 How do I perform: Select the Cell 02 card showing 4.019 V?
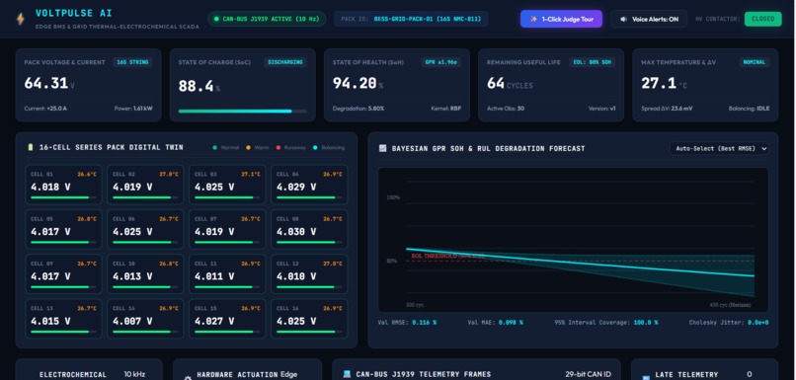145,185
